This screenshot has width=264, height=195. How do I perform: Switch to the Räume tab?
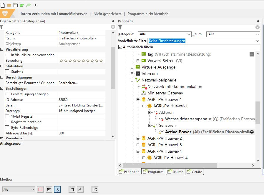click(x=175, y=172)
